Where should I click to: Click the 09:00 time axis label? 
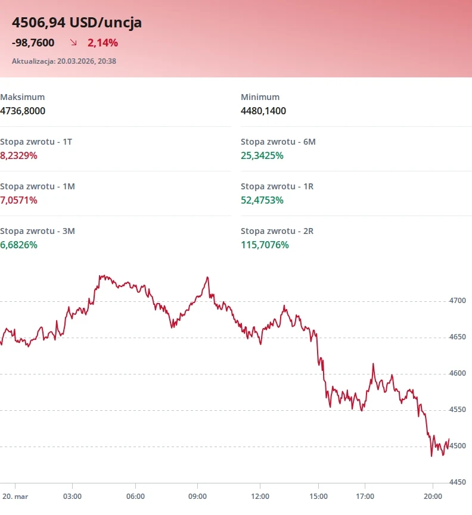coord(197,496)
